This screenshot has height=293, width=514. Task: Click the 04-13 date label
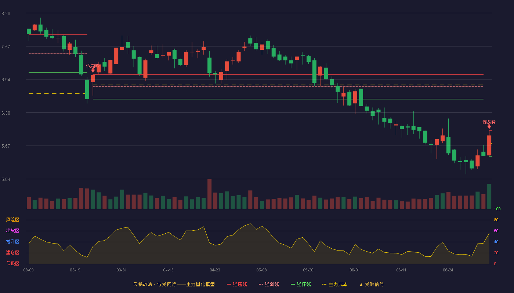168,270
